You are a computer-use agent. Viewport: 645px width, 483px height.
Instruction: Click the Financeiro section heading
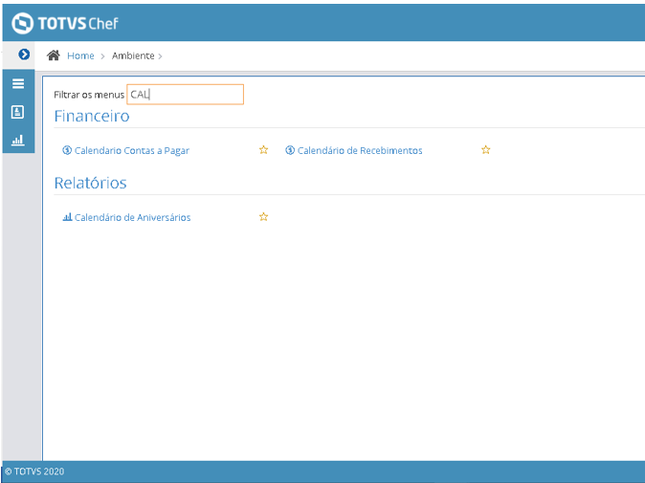(92, 117)
